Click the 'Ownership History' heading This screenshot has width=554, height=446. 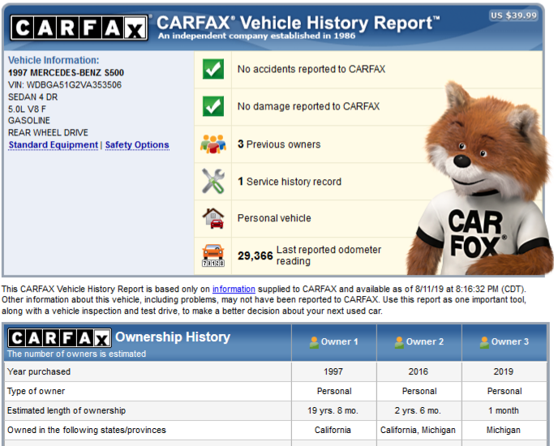point(173,337)
